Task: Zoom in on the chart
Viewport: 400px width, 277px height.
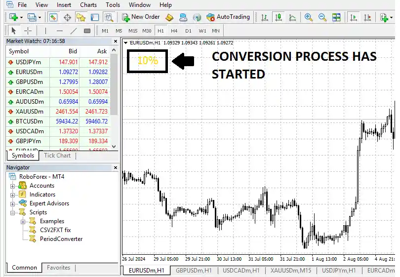Action: tap(309, 17)
